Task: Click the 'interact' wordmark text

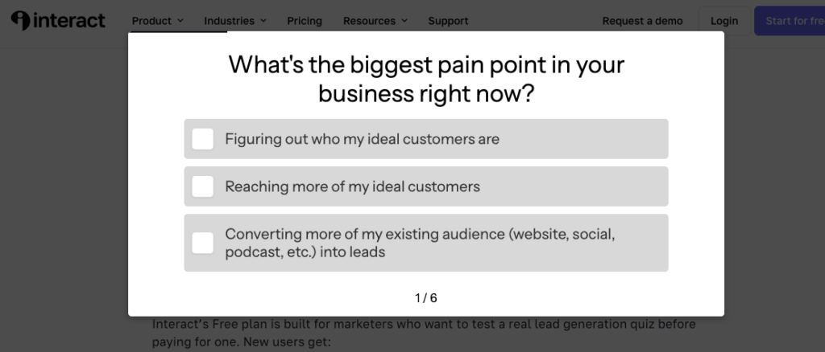Action: click(69, 20)
